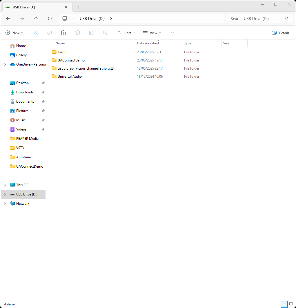Select the USB Drive (D:) tab

[37, 7]
